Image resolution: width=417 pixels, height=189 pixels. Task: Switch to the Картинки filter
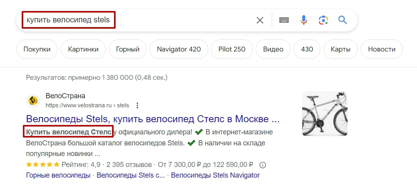click(x=83, y=49)
